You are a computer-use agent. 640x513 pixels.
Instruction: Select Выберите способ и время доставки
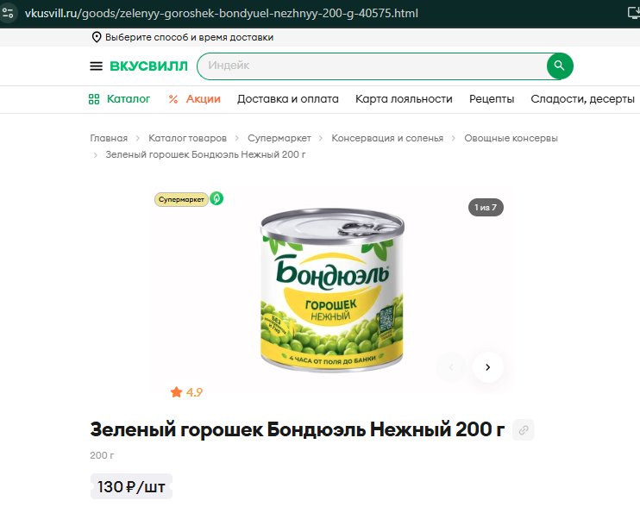click(x=189, y=37)
